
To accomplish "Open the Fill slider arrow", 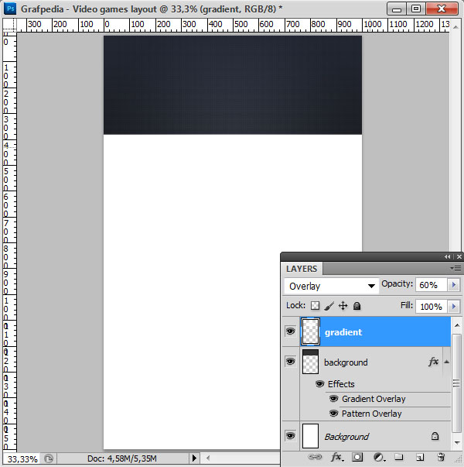I will [x=454, y=306].
